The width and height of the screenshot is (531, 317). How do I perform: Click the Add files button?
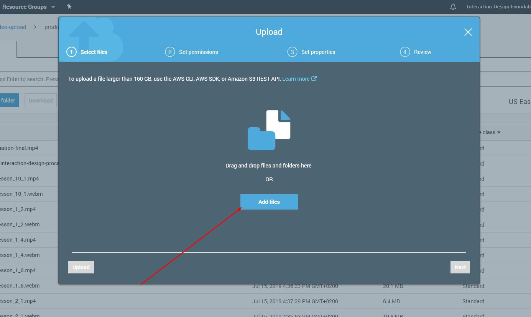coord(269,202)
